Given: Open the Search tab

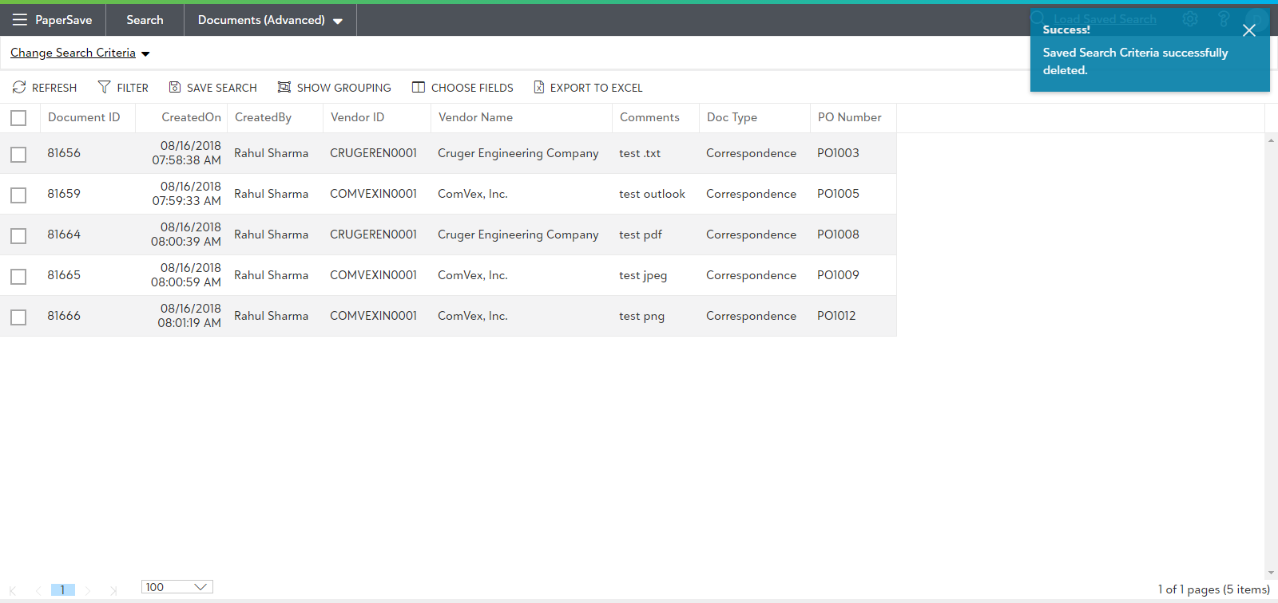Looking at the screenshot, I should (145, 20).
